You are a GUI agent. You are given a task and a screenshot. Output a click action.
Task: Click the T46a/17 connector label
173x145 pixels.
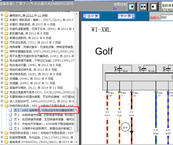click(x=160, y=94)
